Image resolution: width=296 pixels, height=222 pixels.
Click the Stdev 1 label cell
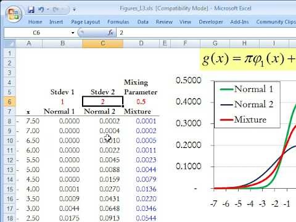pyautogui.click(x=62, y=92)
